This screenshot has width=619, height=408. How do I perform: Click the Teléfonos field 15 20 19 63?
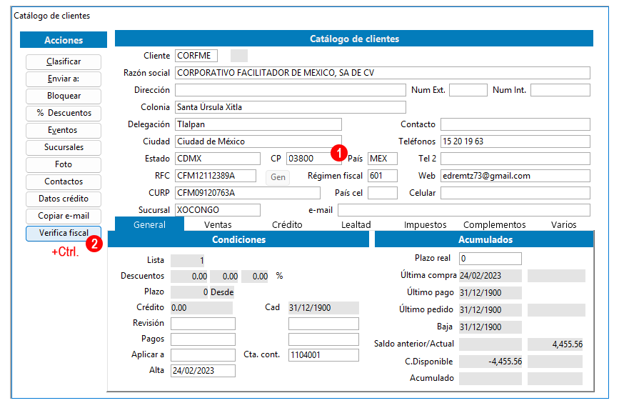coord(515,141)
